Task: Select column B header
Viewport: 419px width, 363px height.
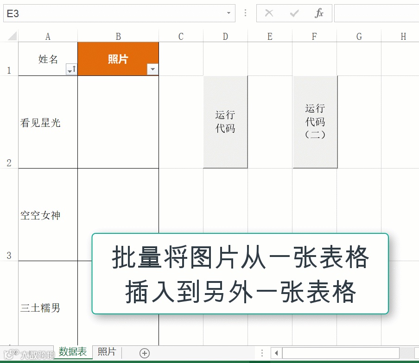Action: coord(118,36)
